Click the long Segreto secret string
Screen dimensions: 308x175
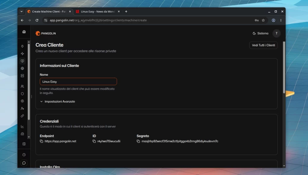tap(180, 141)
